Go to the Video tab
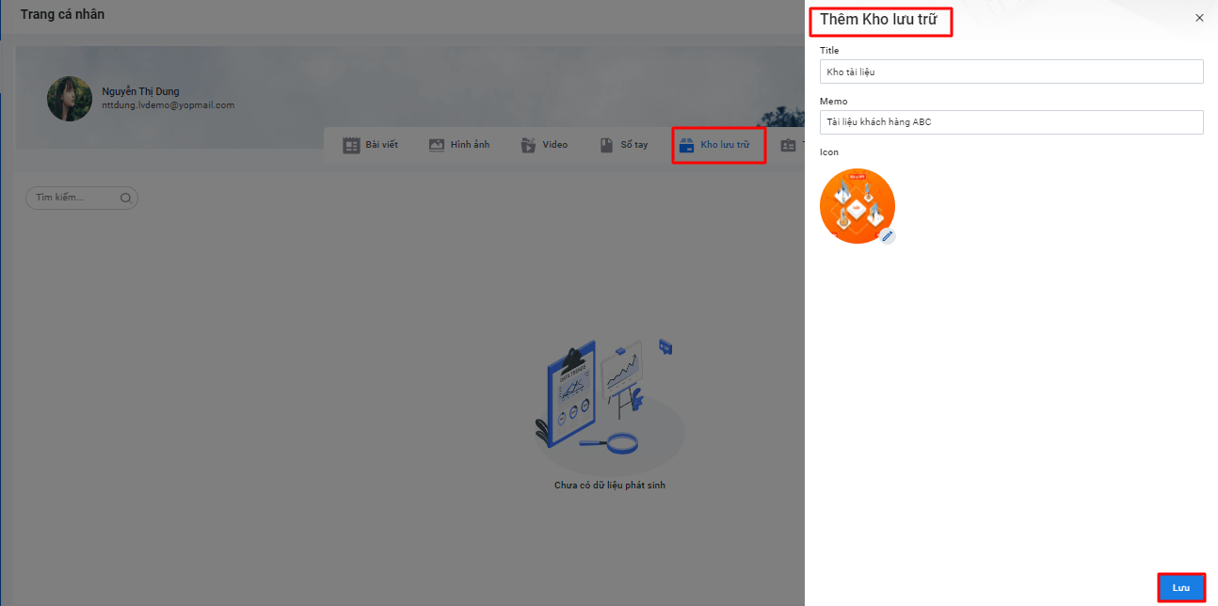The width and height of the screenshot is (1218, 606). point(554,146)
